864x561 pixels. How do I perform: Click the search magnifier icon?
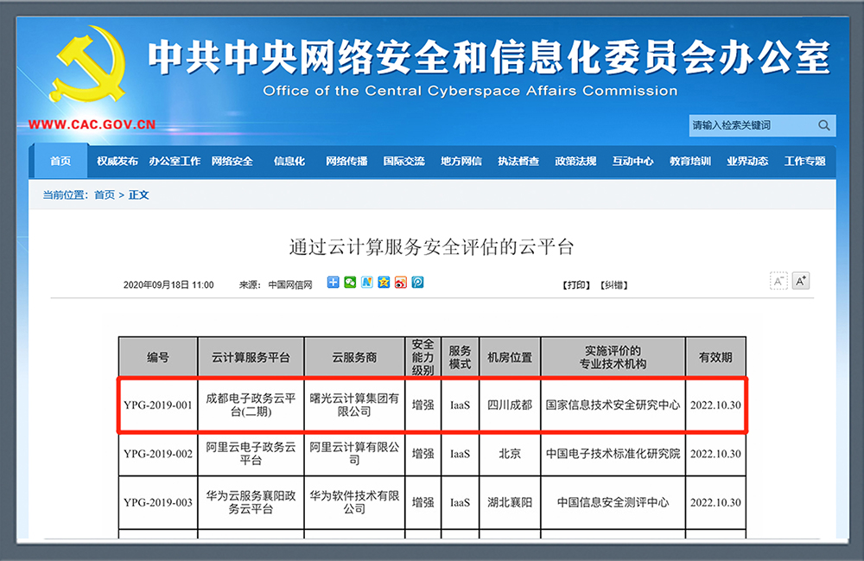(824, 125)
